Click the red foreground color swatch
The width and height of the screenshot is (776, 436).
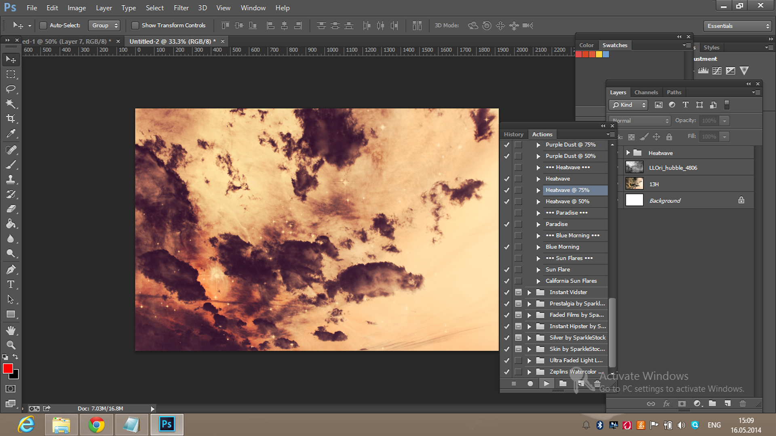point(7,368)
